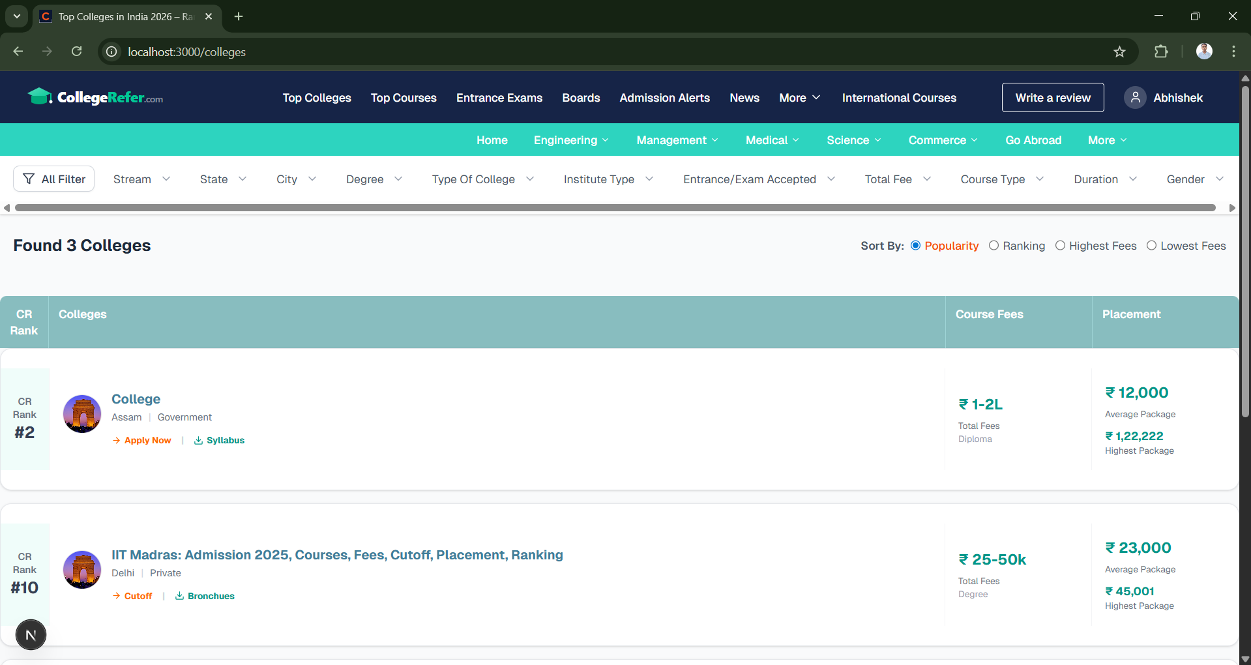
Task: Open the Entrance Exams menu item
Action: tap(499, 98)
